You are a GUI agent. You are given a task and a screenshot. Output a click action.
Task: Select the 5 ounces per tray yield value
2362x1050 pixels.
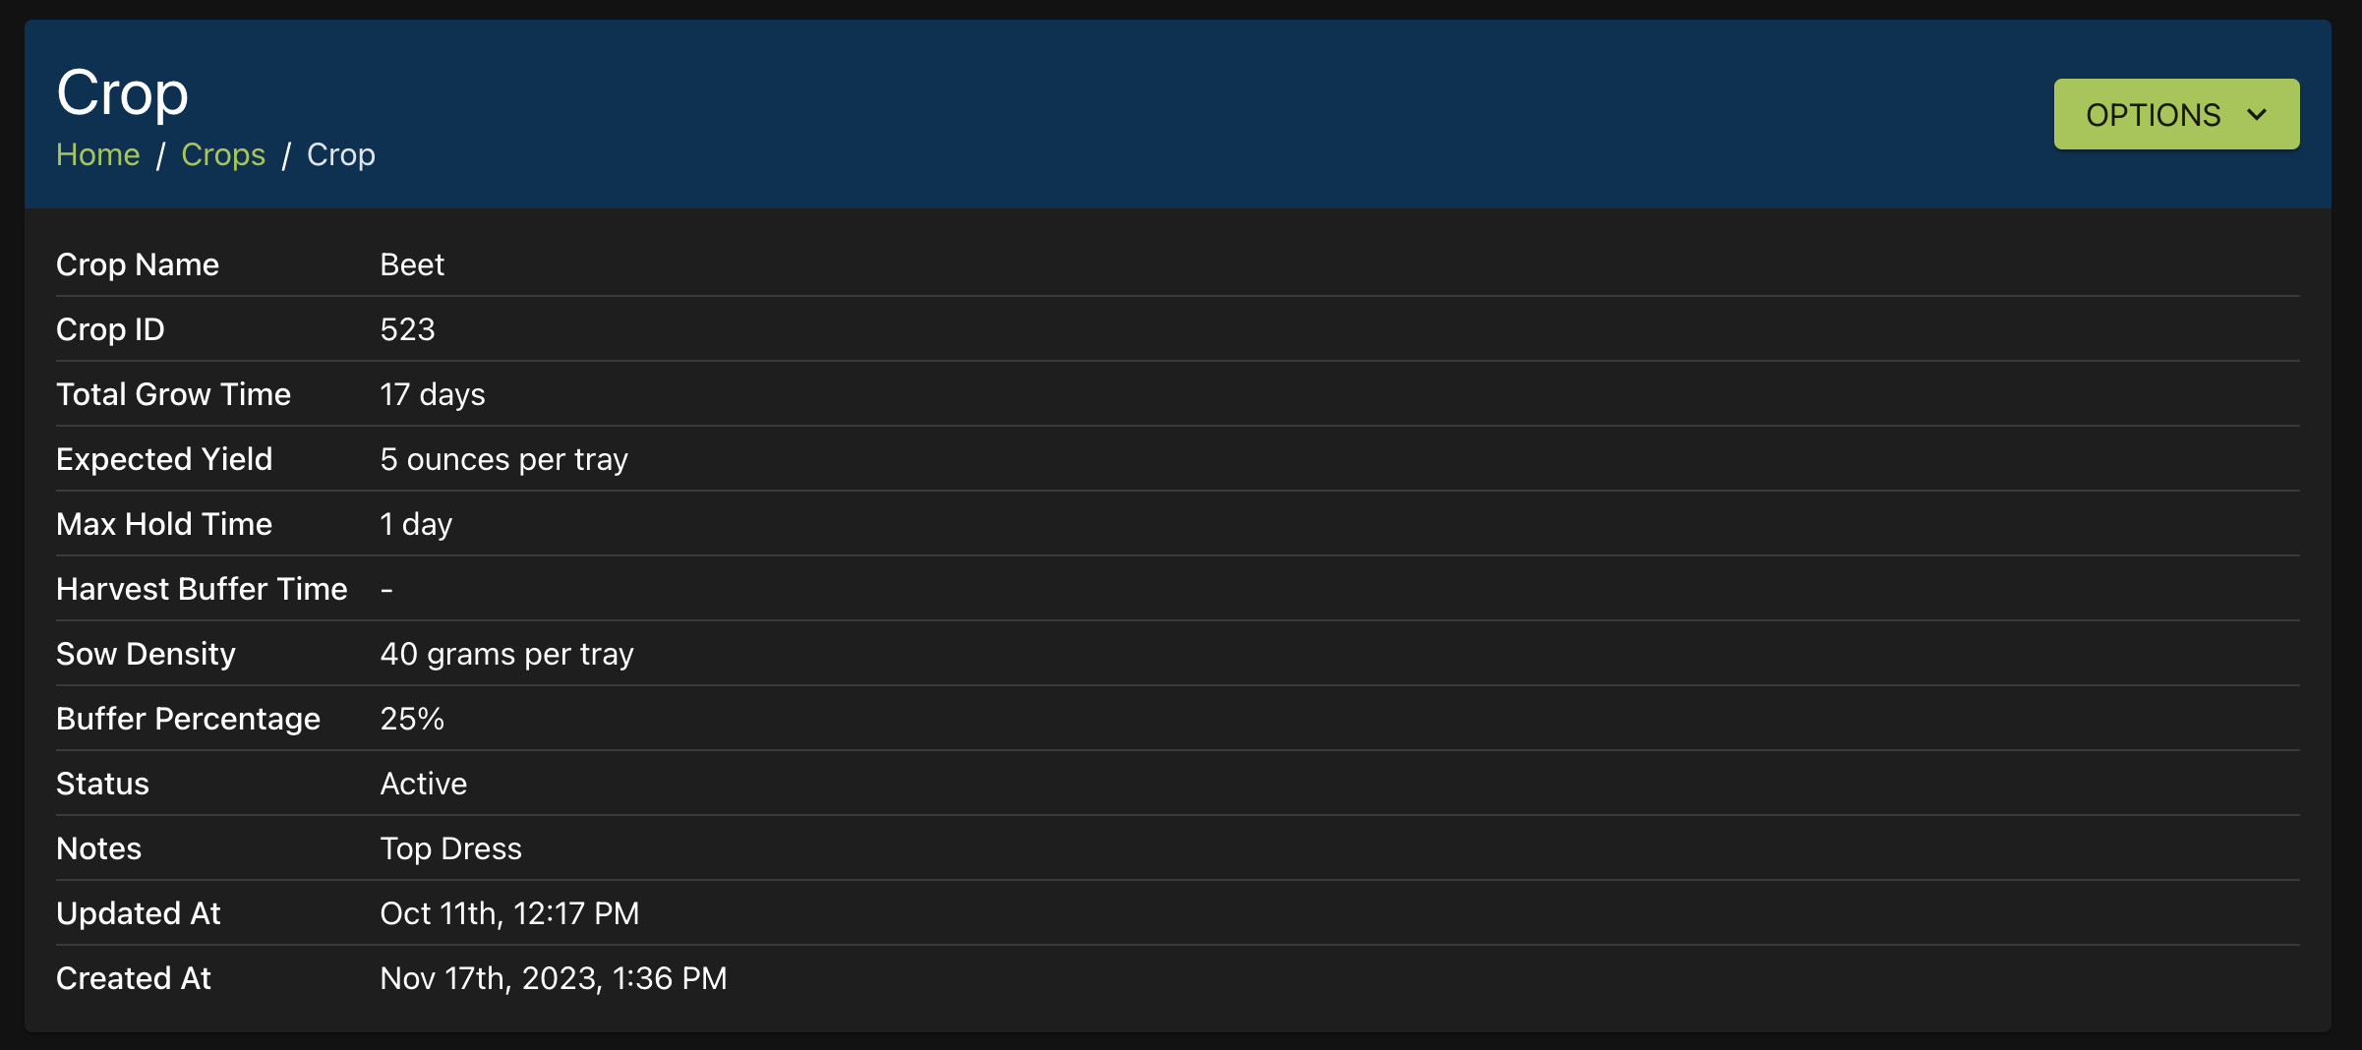pos(503,459)
